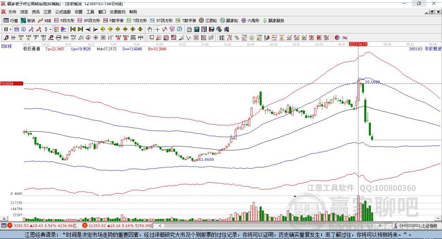Select the crosshair cursor tool

coord(157,29)
